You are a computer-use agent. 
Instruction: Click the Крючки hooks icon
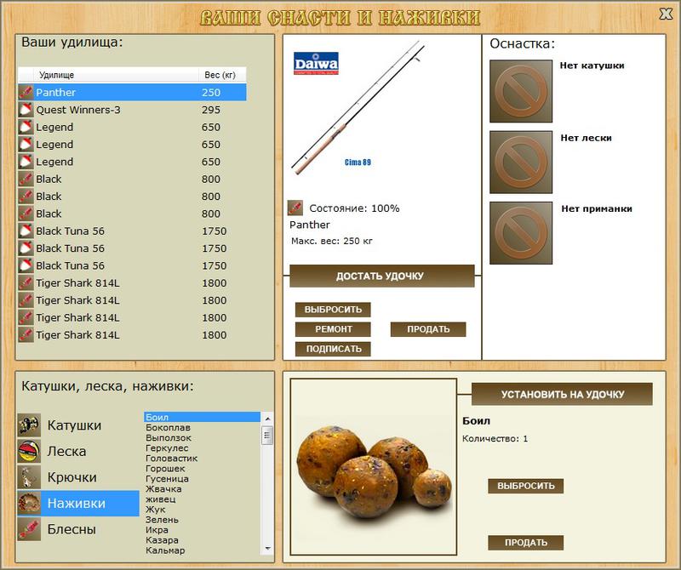29,477
